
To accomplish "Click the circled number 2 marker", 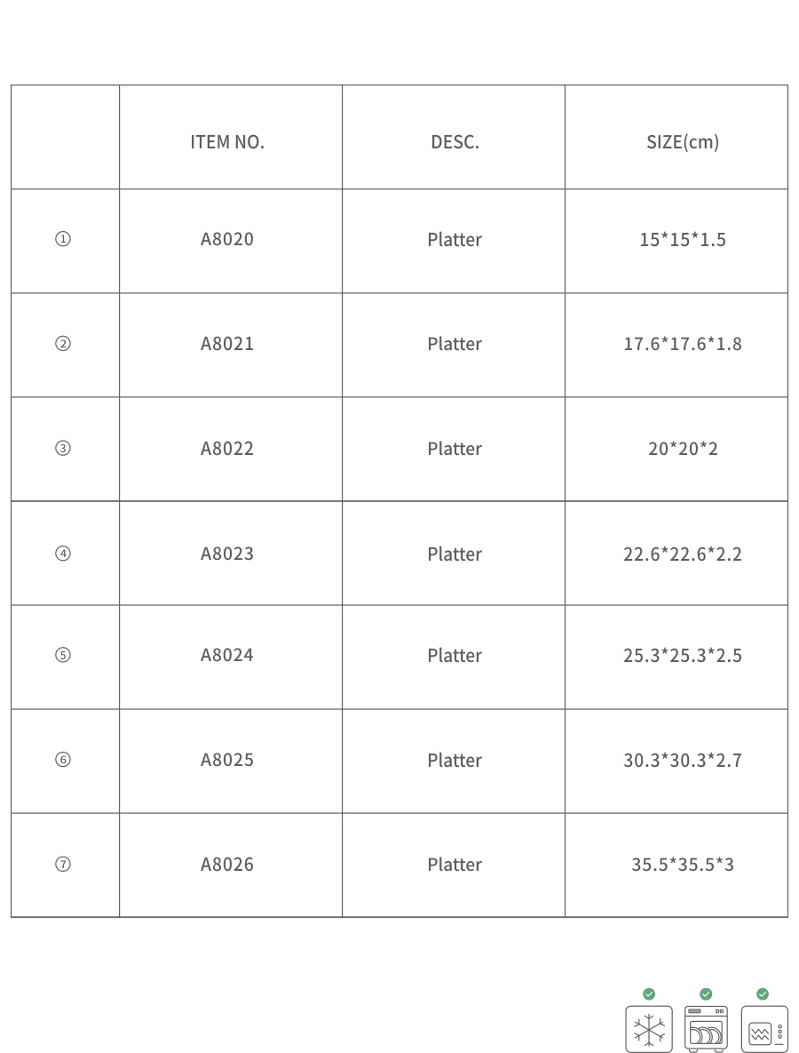I will coord(63,344).
